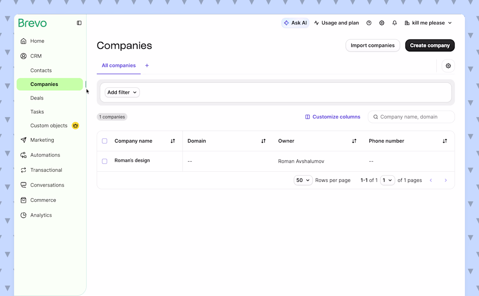The height and width of the screenshot is (296, 479).
Task: Open the help question mark icon
Action: coord(369,23)
